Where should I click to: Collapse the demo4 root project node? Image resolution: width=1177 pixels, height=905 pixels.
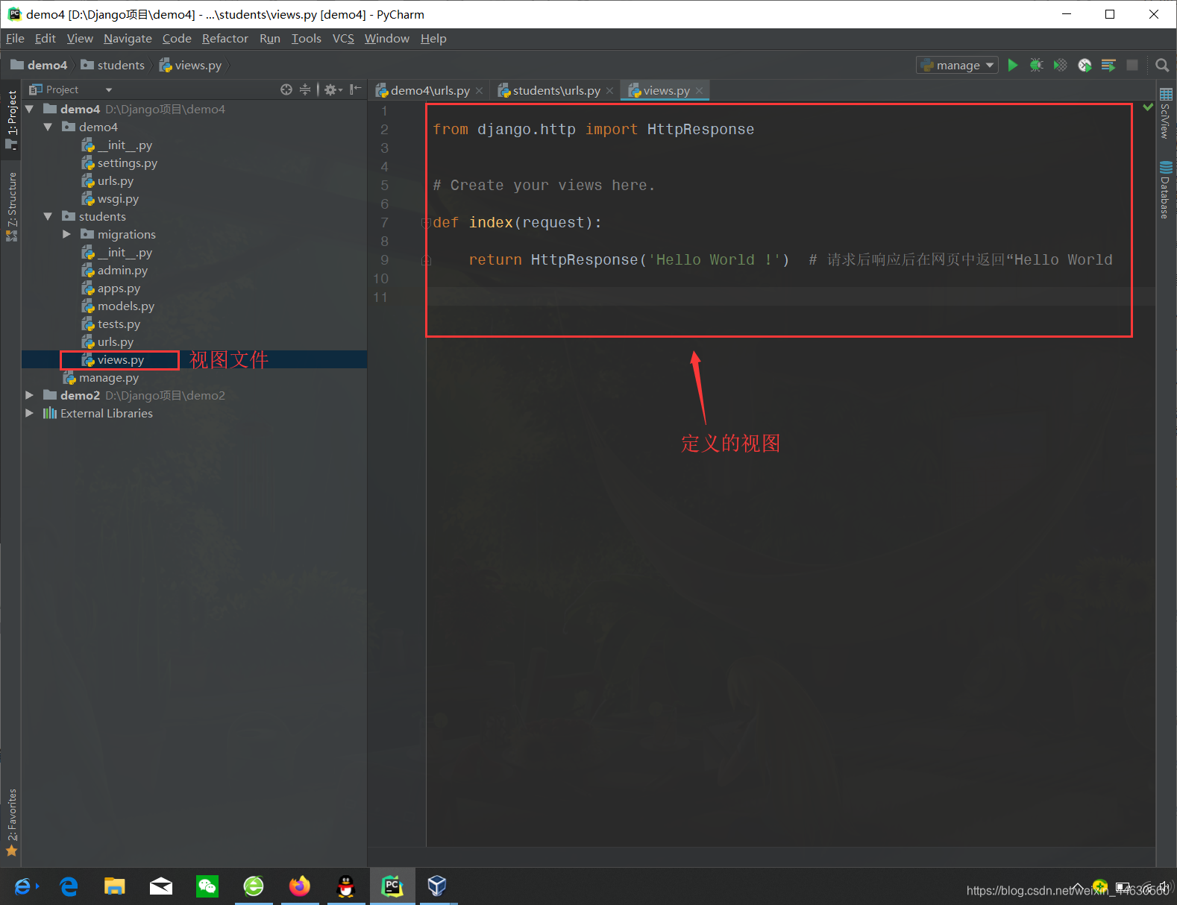tap(29, 109)
